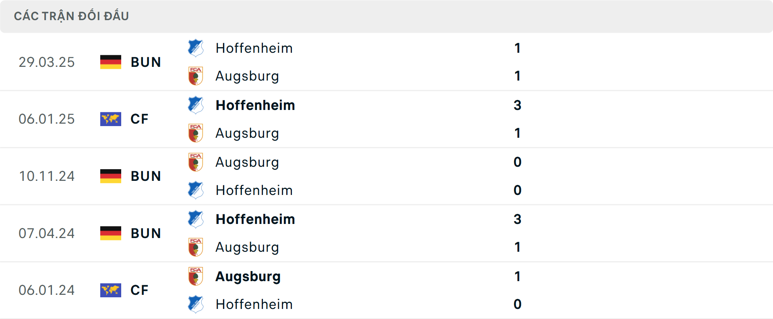Click the Hoffenheim club badge in the 29.03.25 match
This screenshot has height=319, width=773.
coord(196,48)
